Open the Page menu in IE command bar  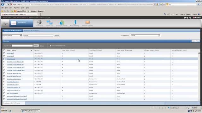182,14
